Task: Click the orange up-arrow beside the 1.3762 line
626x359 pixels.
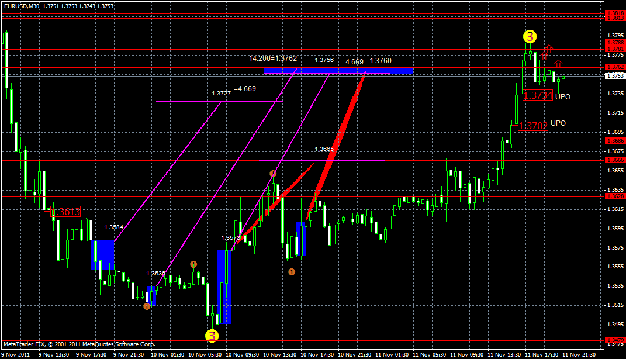Action: (x=558, y=64)
